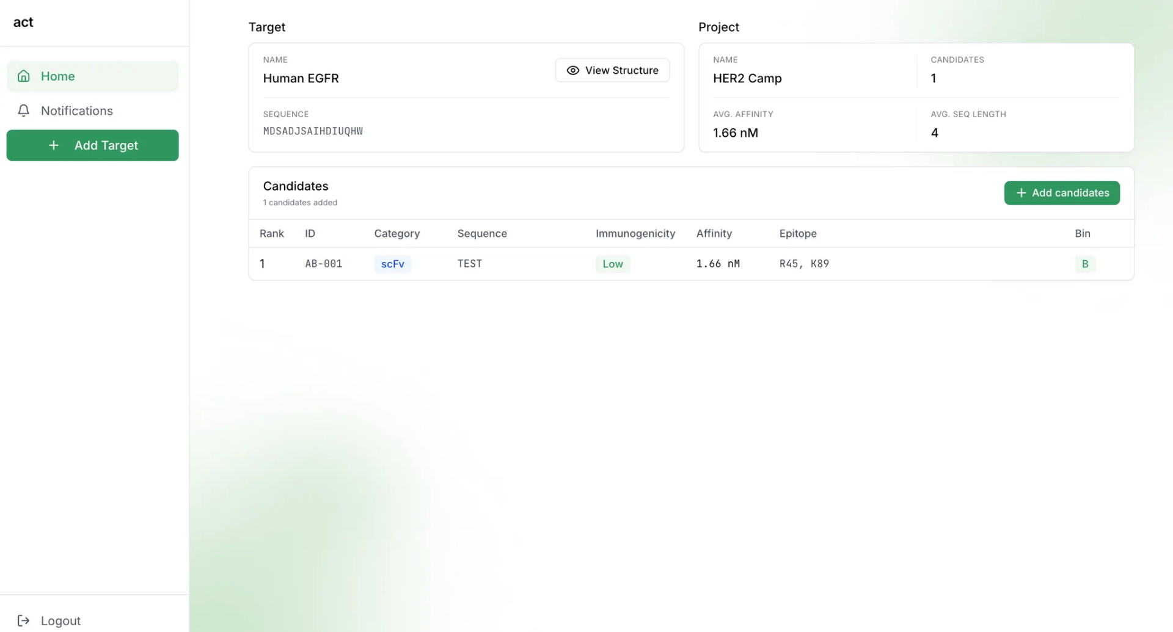
Task: Click the green B bin badge
Action: (1084, 264)
